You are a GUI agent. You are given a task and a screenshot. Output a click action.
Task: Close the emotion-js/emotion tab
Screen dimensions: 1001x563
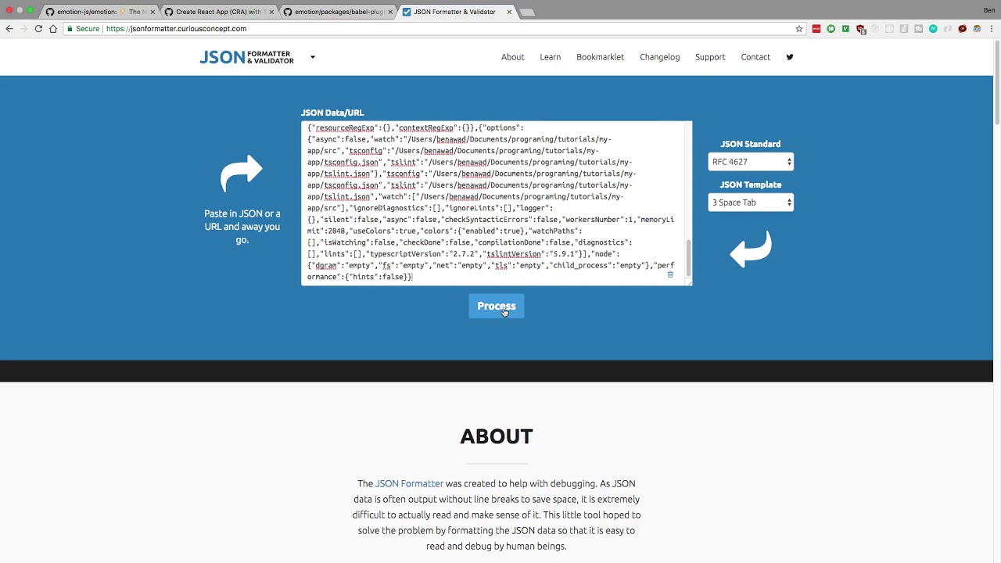click(x=152, y=12)
